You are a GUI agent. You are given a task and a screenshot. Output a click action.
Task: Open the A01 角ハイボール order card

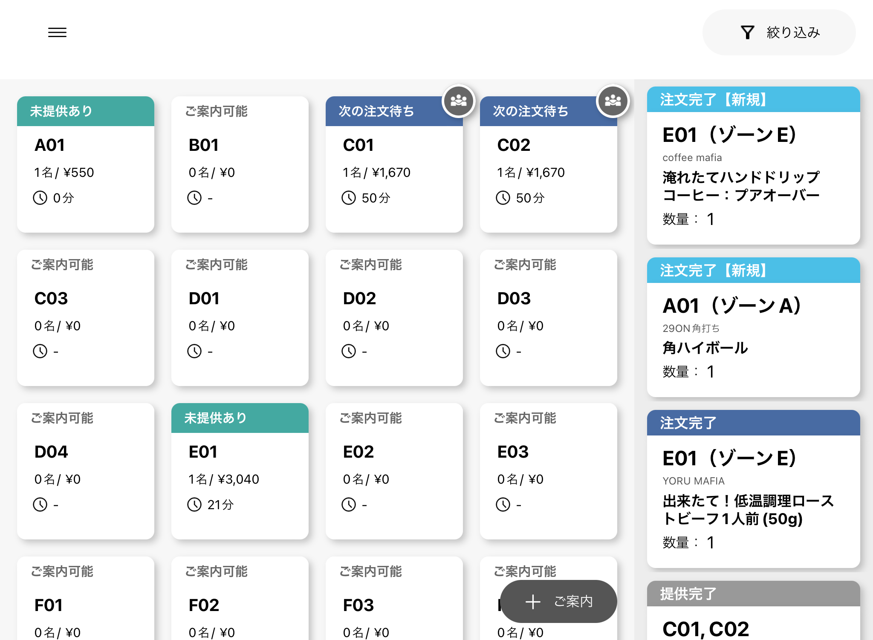click(x=753, y=327)
